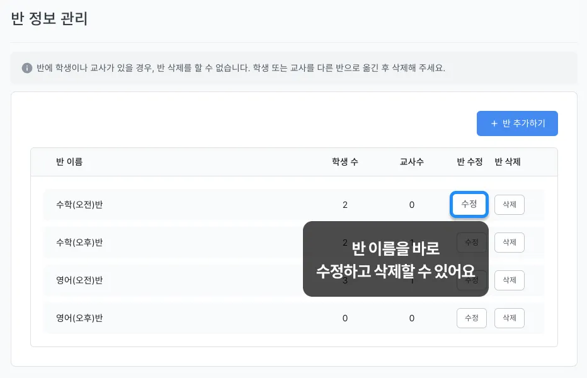Select the 영어(오후)반 row name
This screenshot has height=378, width=587.
(79, 318)
